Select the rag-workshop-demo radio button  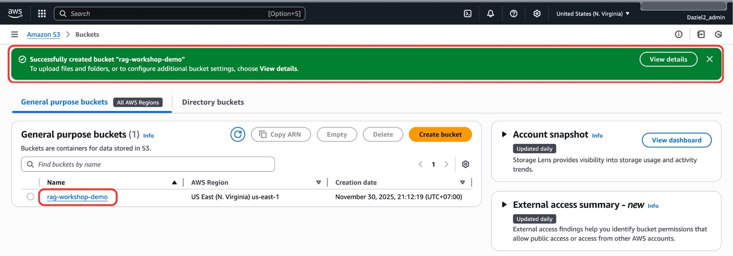coord(30,196)
